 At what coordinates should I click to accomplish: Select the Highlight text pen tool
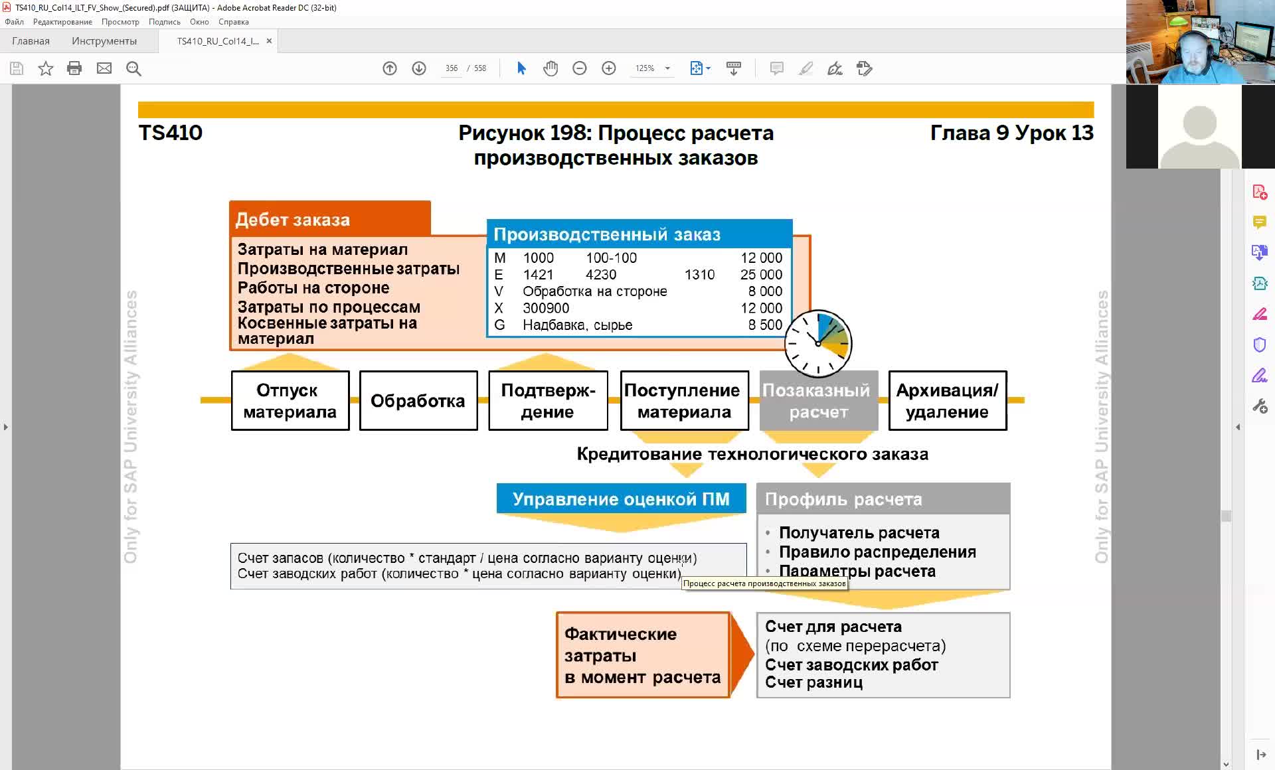[x=806, y=68]
